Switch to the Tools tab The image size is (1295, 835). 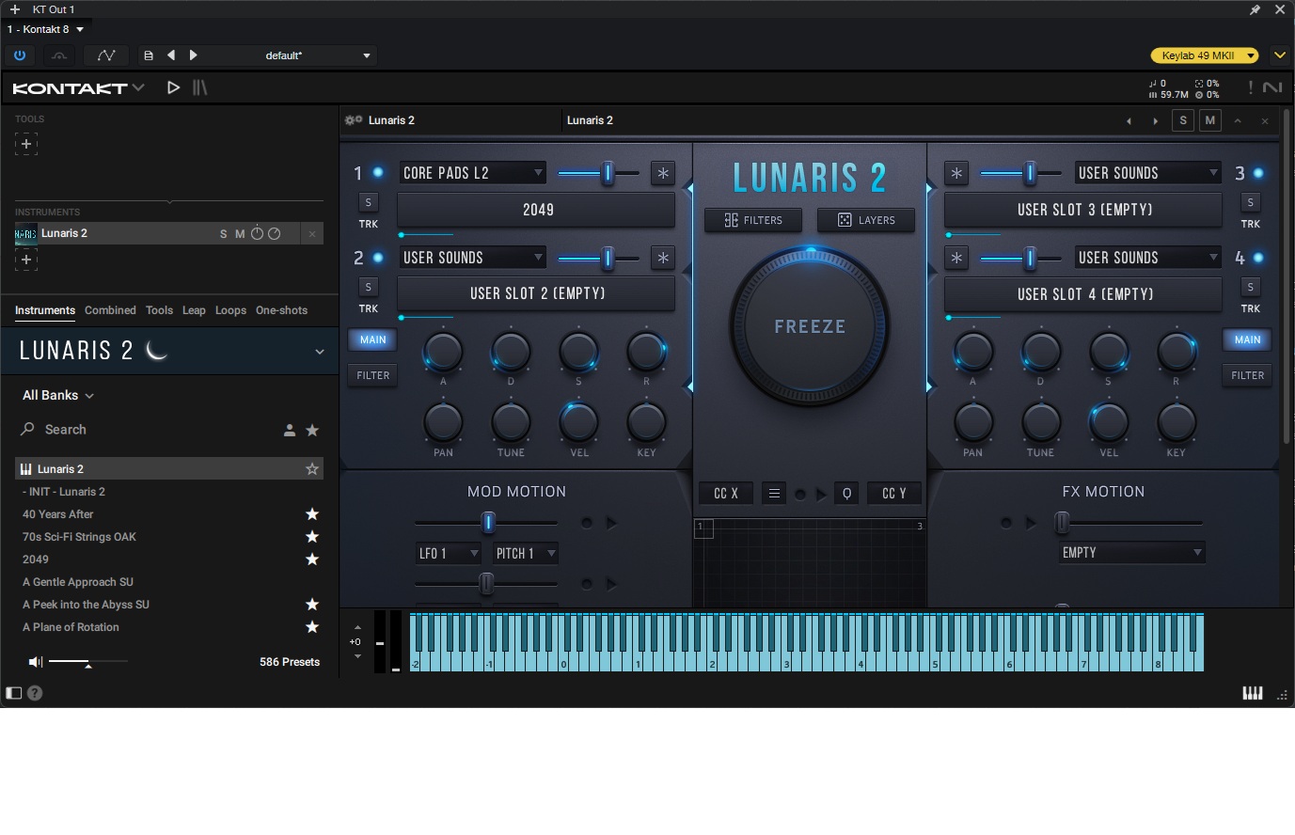(x=159, y=310)
